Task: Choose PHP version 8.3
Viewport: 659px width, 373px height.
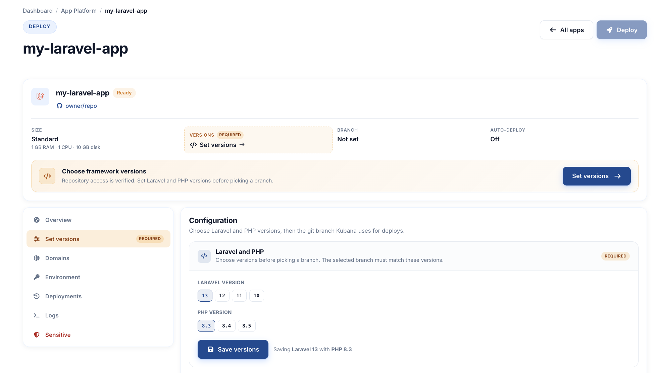Action: coord(206,326)
